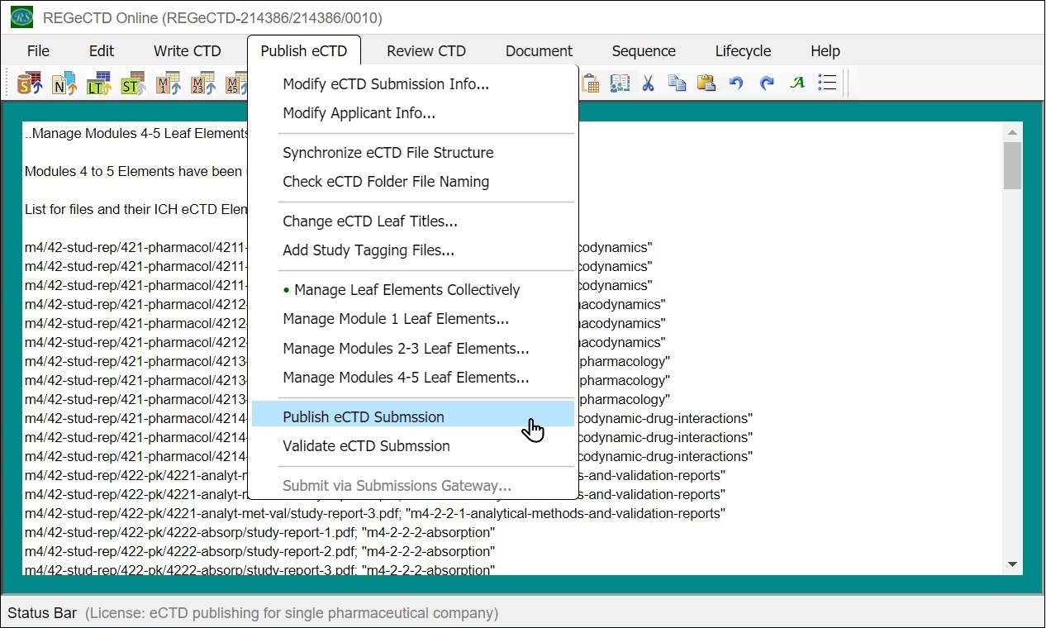This screenshot has width=1046, height=628.
Task: Click the LT table toolbar icon
Action: (98, 83)
